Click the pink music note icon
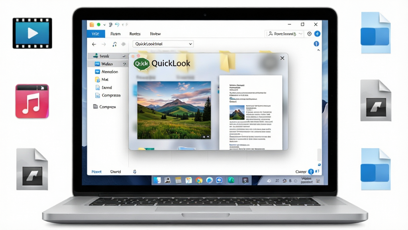Image resolution: width=408 pixels, height=230 pixels. tap(32, 101)
